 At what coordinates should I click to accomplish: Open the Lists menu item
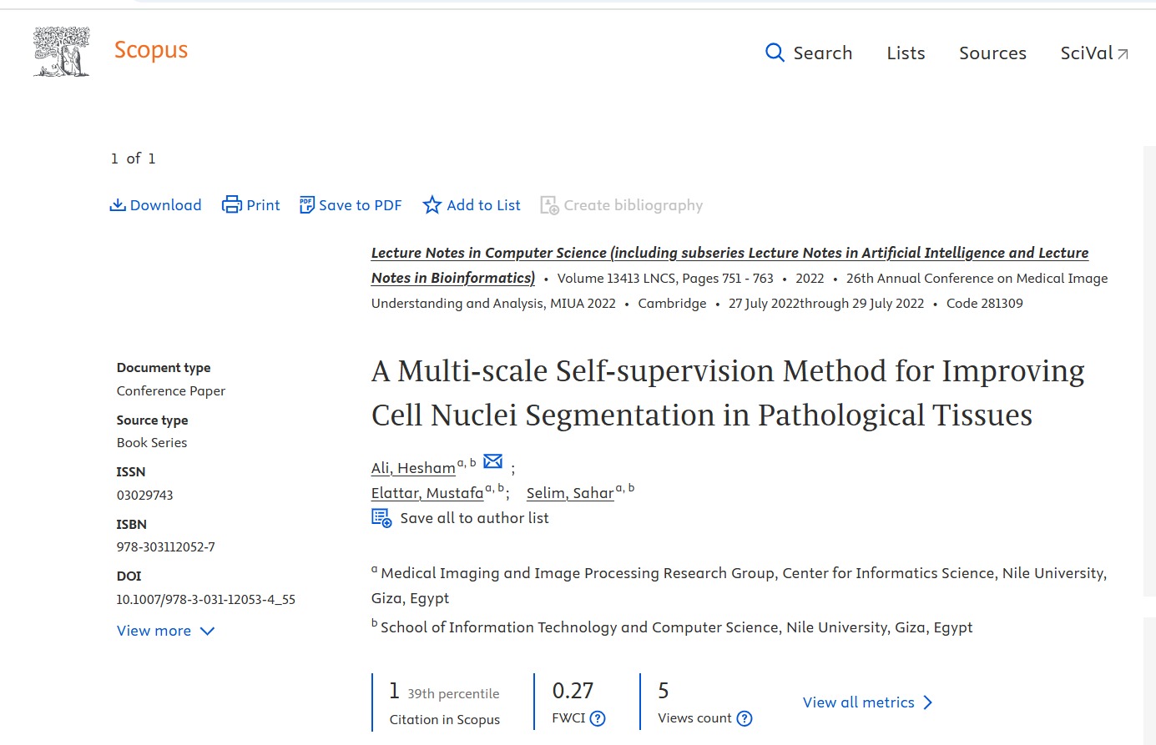(x=906, y=53)
